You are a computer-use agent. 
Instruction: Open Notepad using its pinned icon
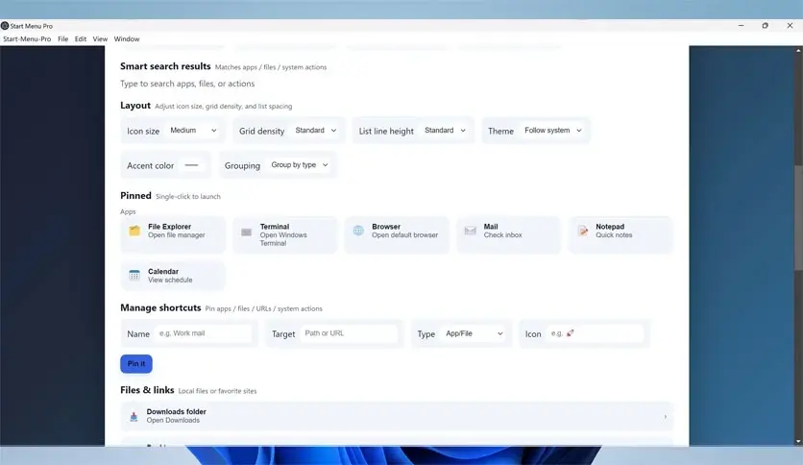[x=582, y=231]
